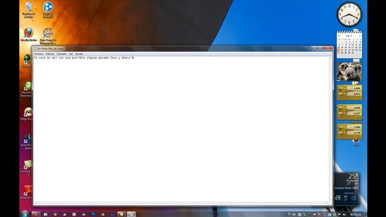Click the analog clock gadget

coord(349,14)
